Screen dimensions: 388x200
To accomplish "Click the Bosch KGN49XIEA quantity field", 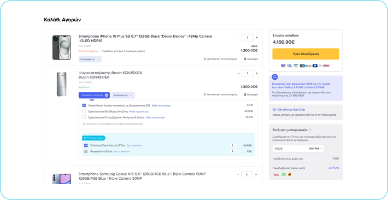I will pos(248,74).
